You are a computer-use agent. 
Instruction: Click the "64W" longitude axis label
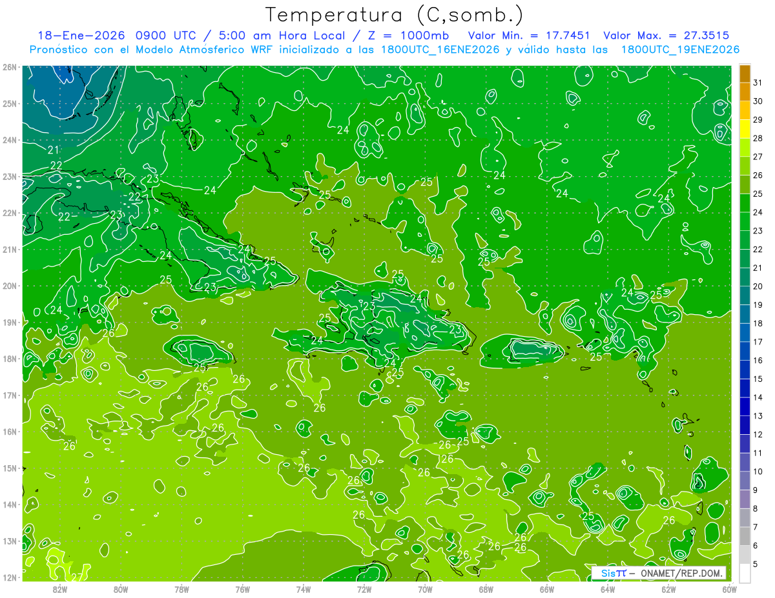click(x=608, y=588)
